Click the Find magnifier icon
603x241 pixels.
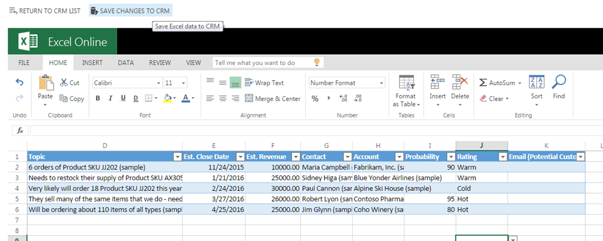coord(559,82)
